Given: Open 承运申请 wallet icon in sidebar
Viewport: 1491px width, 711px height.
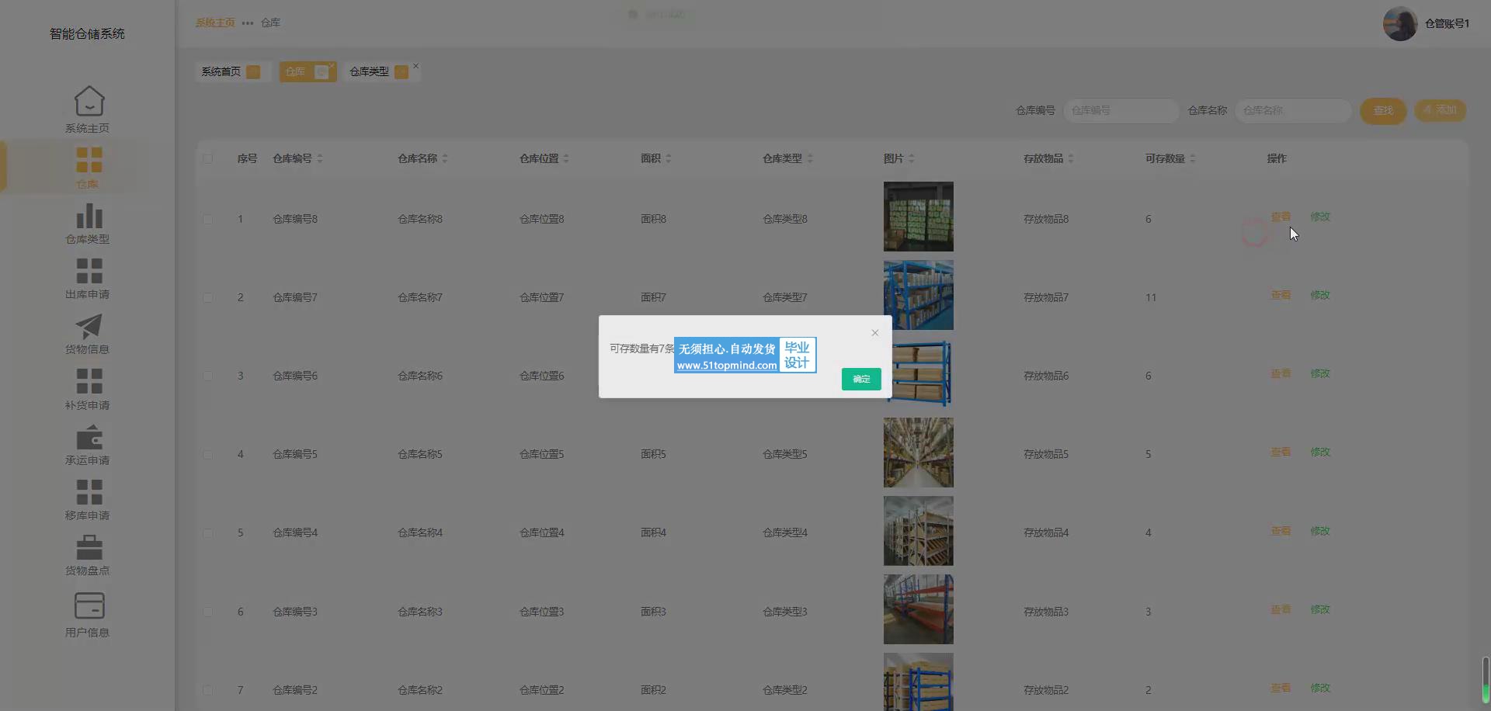Looking at the screenshot, I should pos(89,437).
